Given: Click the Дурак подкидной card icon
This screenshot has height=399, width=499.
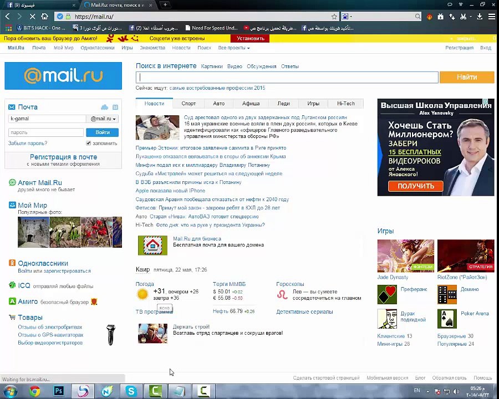Looking at the screenshot, I should (387, 319).
